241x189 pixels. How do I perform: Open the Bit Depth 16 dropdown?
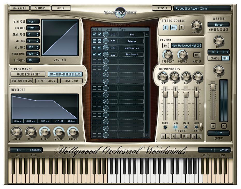point(33,60)
